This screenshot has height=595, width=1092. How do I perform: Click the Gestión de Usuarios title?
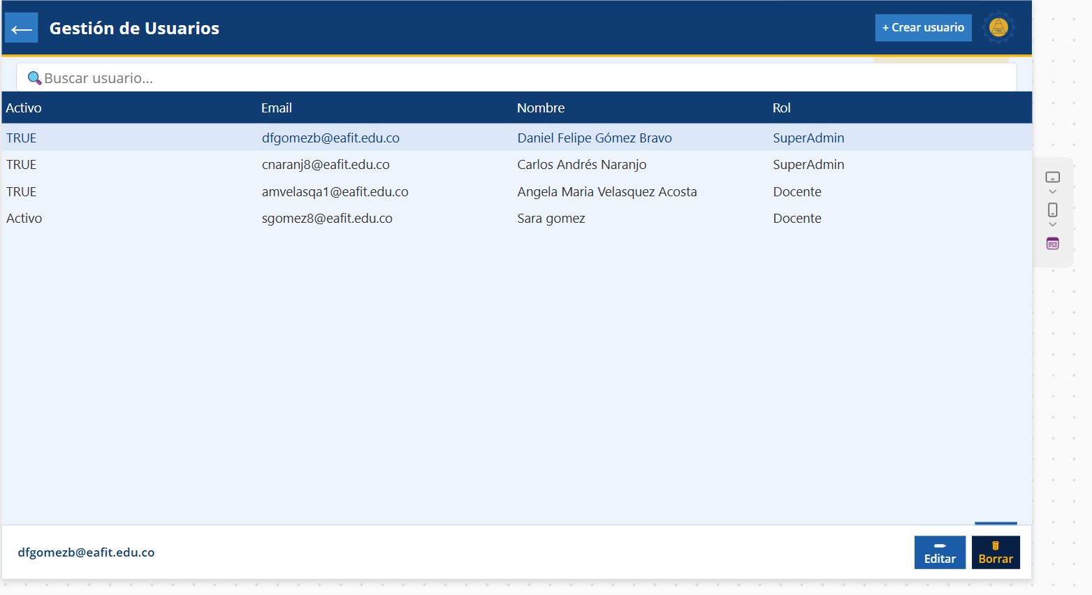point(134,29)
